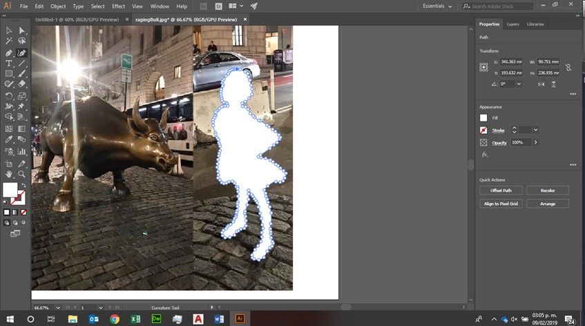Screen dimensions: 585x326
Task: Swap fill and stroke colors
Action: (x=23, y=184)
